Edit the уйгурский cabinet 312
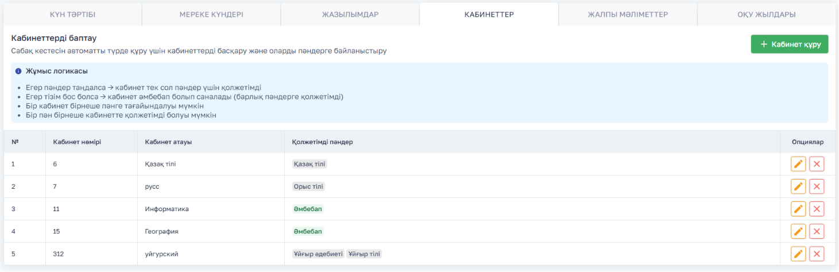The height and width of the screenshot is (272, 839). click(x=798, y=254)
